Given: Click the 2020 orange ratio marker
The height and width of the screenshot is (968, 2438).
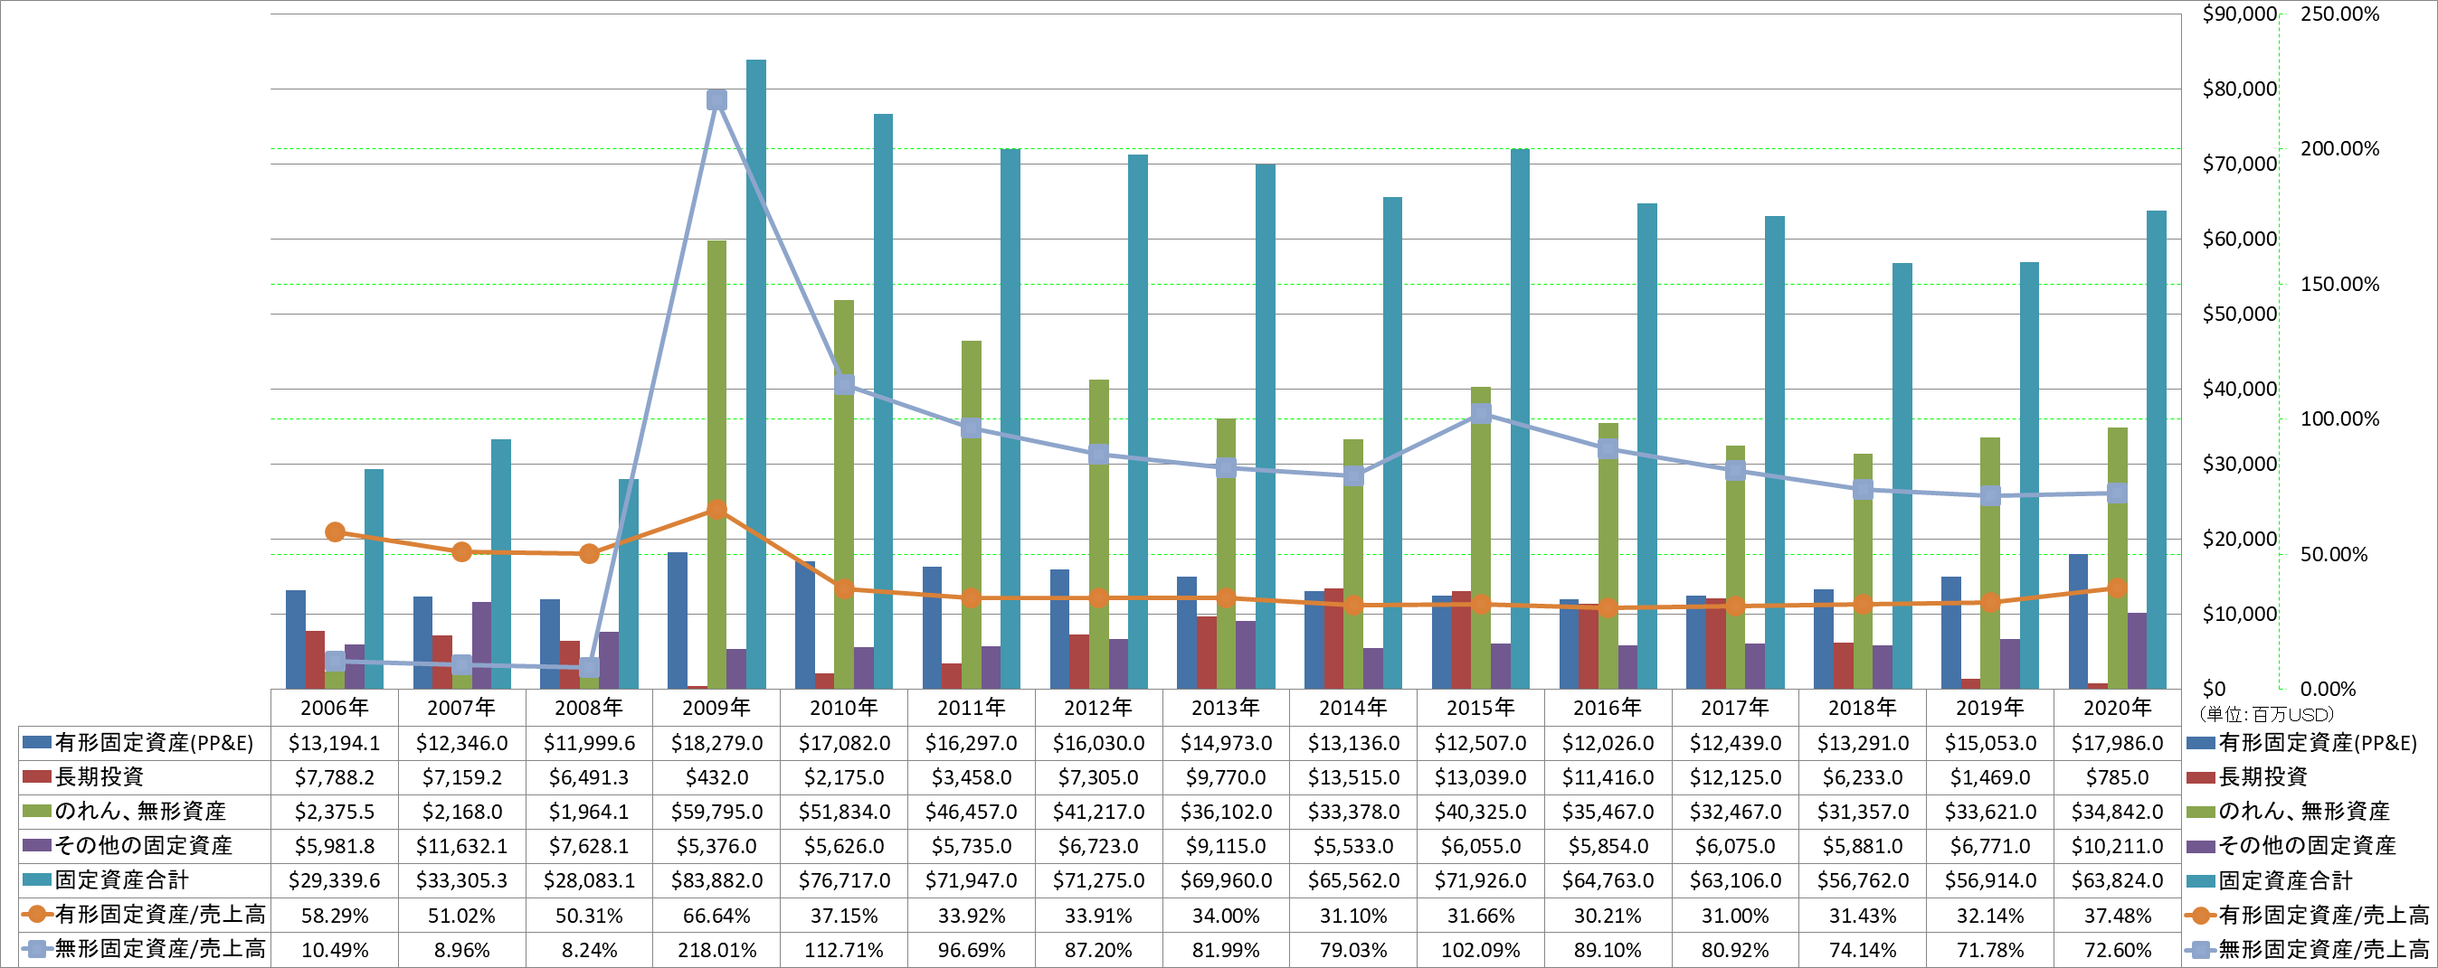Looking at the screenshot, I should [2117, 588].
